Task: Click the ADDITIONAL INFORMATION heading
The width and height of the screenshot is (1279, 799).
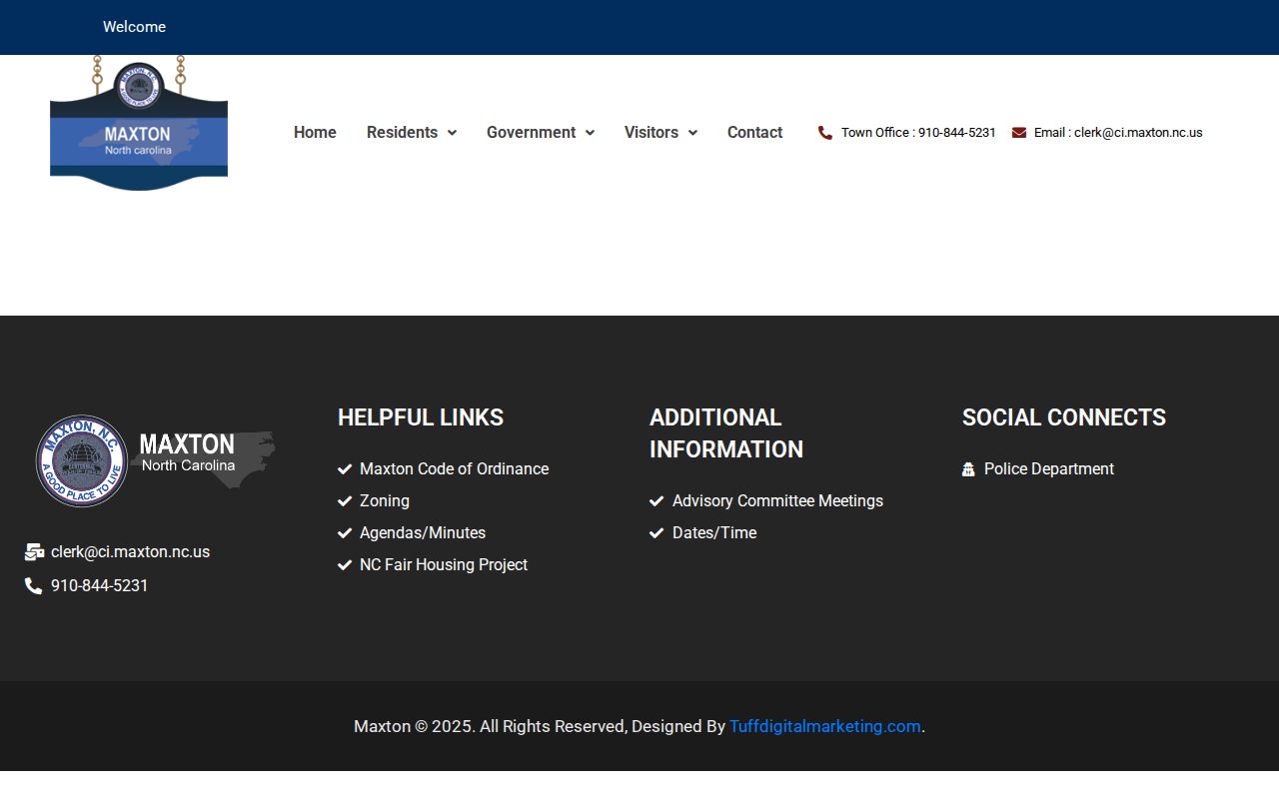Action: pyautogui.click(x=726, y=433)
